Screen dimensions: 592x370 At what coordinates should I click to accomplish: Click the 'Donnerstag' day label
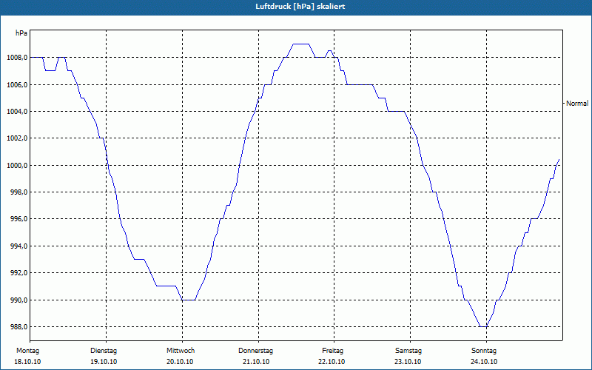(255, 351)
